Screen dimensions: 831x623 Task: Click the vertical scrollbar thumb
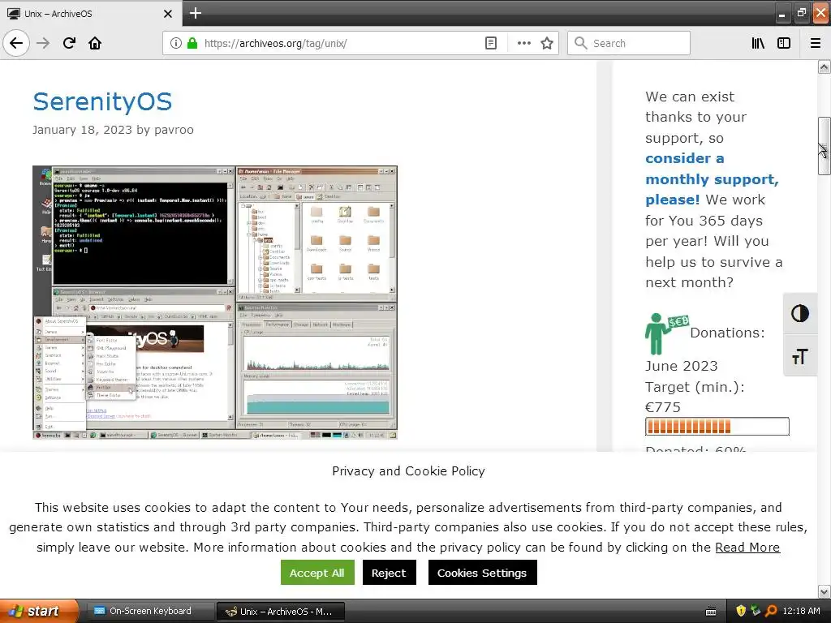coord(824,146)
